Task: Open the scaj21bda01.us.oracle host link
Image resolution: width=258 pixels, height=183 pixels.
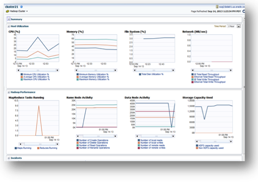Action: [232, 7]
